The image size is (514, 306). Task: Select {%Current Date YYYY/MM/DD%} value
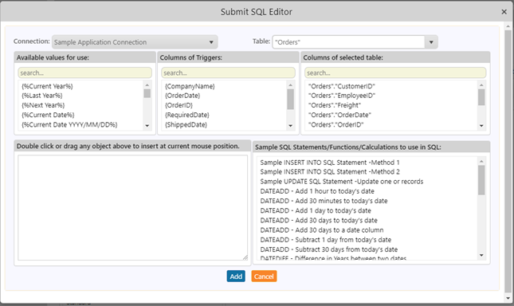69,124
